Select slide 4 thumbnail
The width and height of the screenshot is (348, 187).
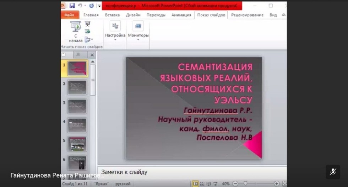[77, 125]
